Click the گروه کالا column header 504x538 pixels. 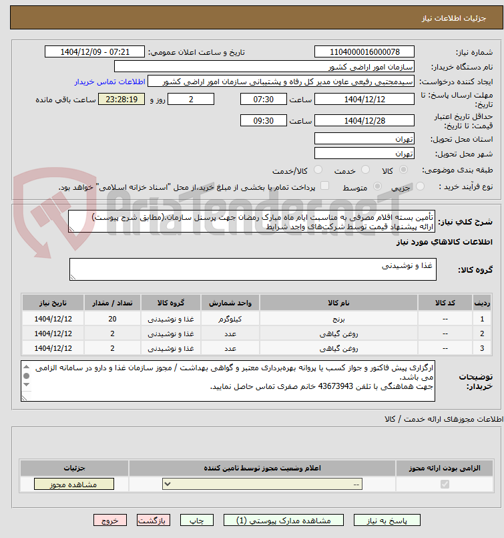point(171,303)
